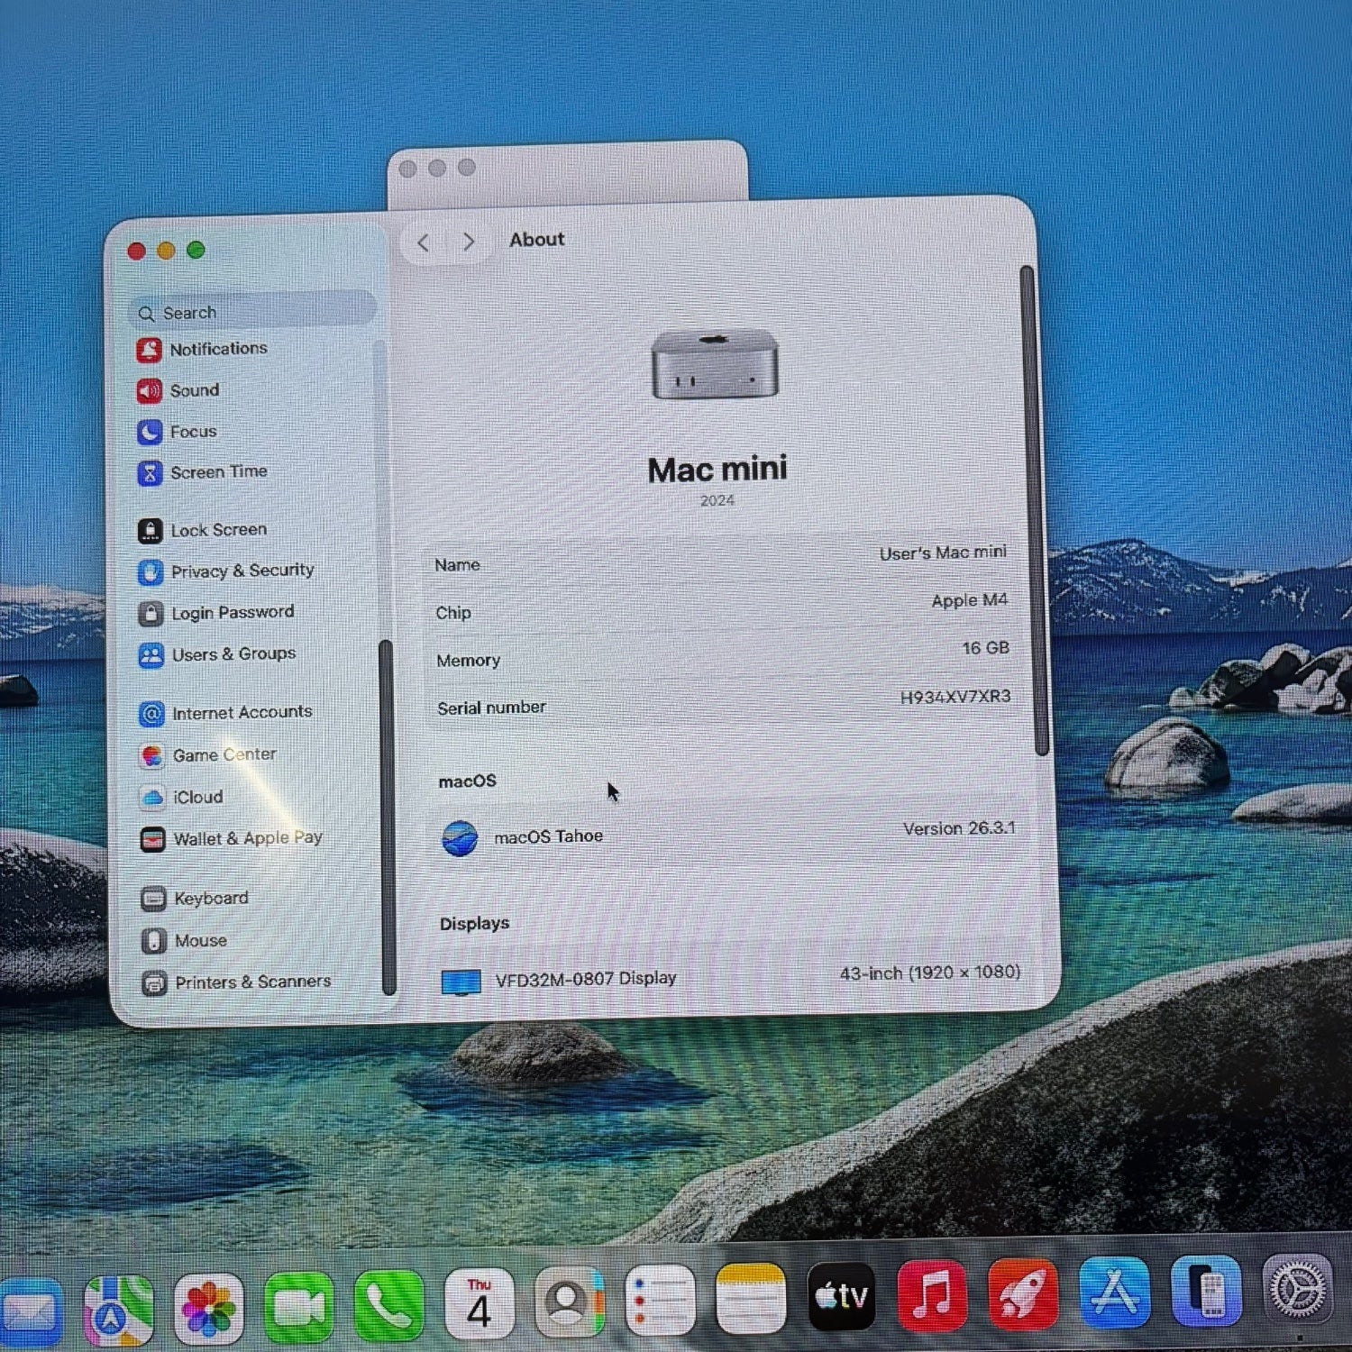Click the "Mac mini" heading
Viewport: 1352px width, 1352px height.
pos(717,470)
